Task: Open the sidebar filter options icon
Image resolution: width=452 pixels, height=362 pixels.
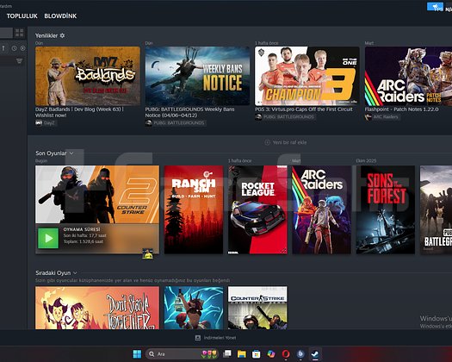Action: [19, 60]
